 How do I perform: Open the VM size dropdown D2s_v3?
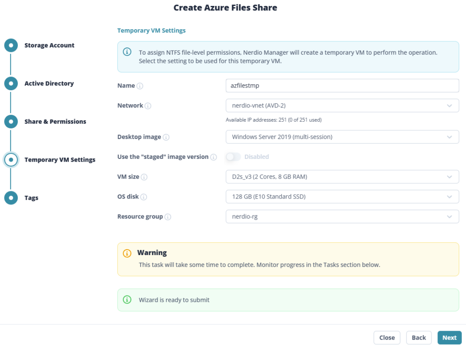pos(342,177)
